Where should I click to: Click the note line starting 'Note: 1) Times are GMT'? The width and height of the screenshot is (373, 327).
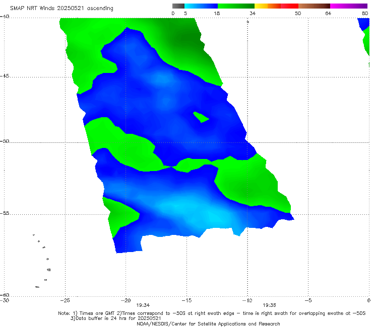(212, 313)
